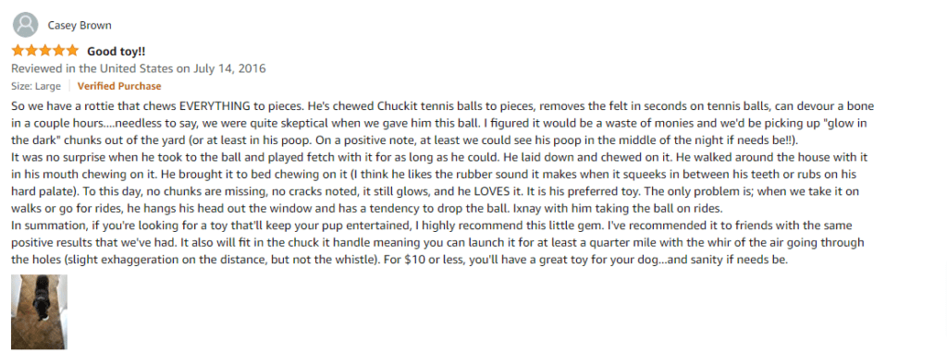947x353 pixels.
Task: Open the "Good toy!!" review title
Action: pos(116,51)
